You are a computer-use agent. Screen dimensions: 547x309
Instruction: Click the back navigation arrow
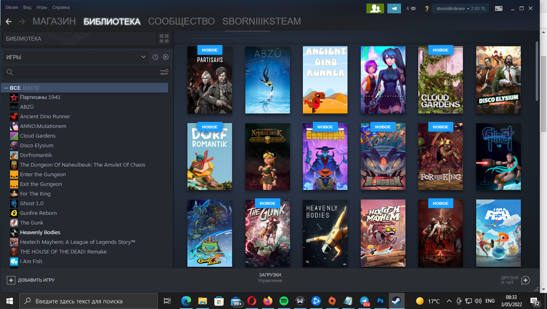click(8, 22)
